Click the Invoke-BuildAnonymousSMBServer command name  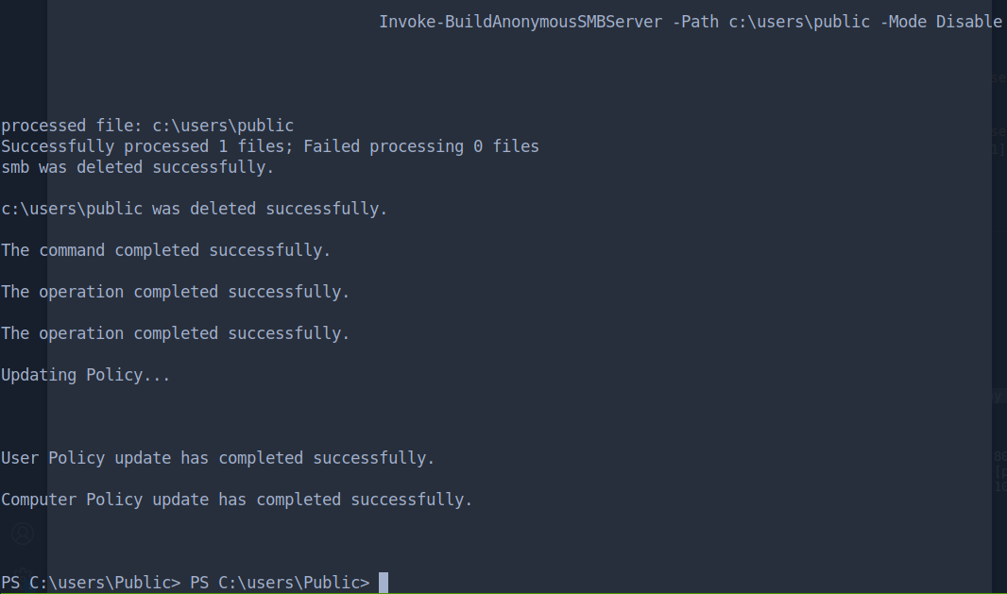click(x=521, y=22)
